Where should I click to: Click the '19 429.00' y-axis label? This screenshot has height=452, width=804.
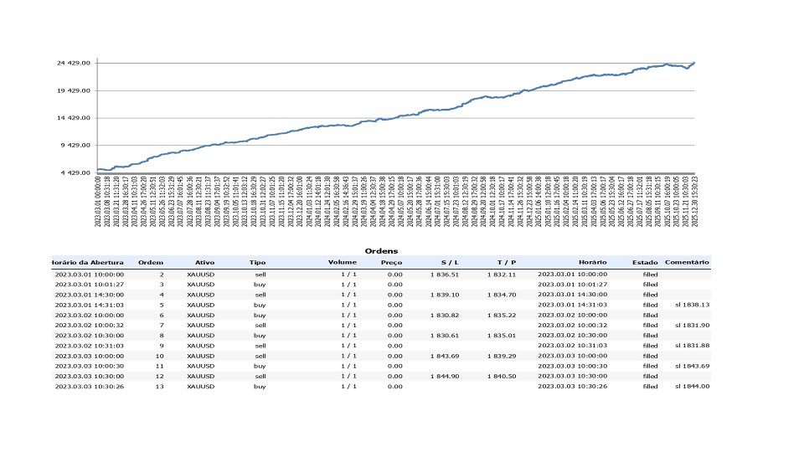[x=74, y=90]
